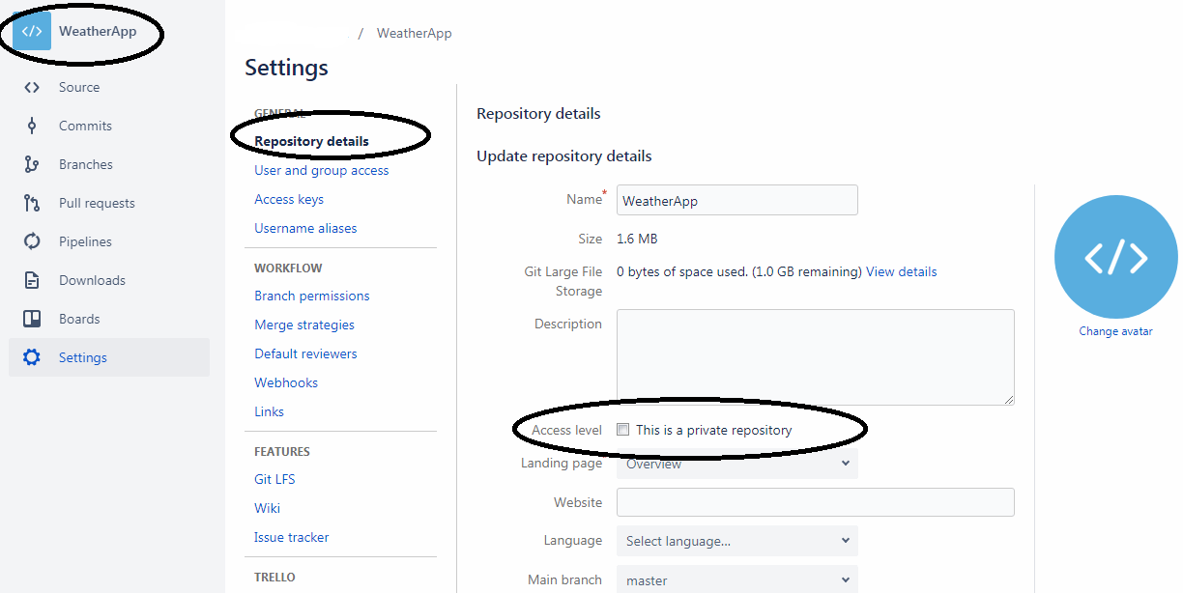Image resolution: width=1183 pixels, height=593 pixels.
Task: Switch to Branch permissions settings
Action: point(311,296)
